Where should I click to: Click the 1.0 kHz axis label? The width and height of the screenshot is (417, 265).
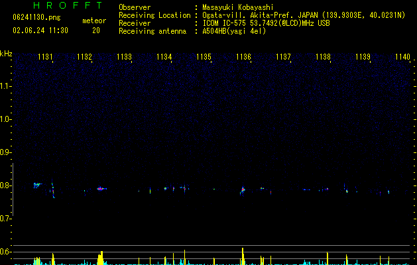[6, 119]
